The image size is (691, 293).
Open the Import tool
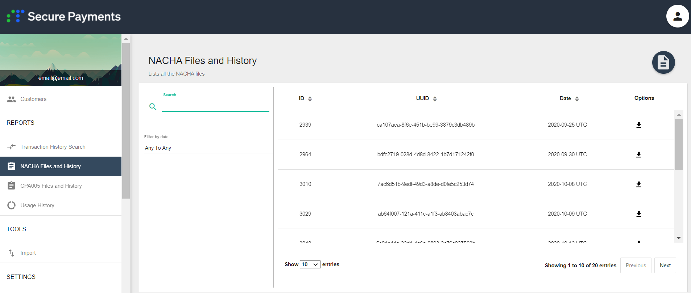pyautogui.click(x=61, y=253)
